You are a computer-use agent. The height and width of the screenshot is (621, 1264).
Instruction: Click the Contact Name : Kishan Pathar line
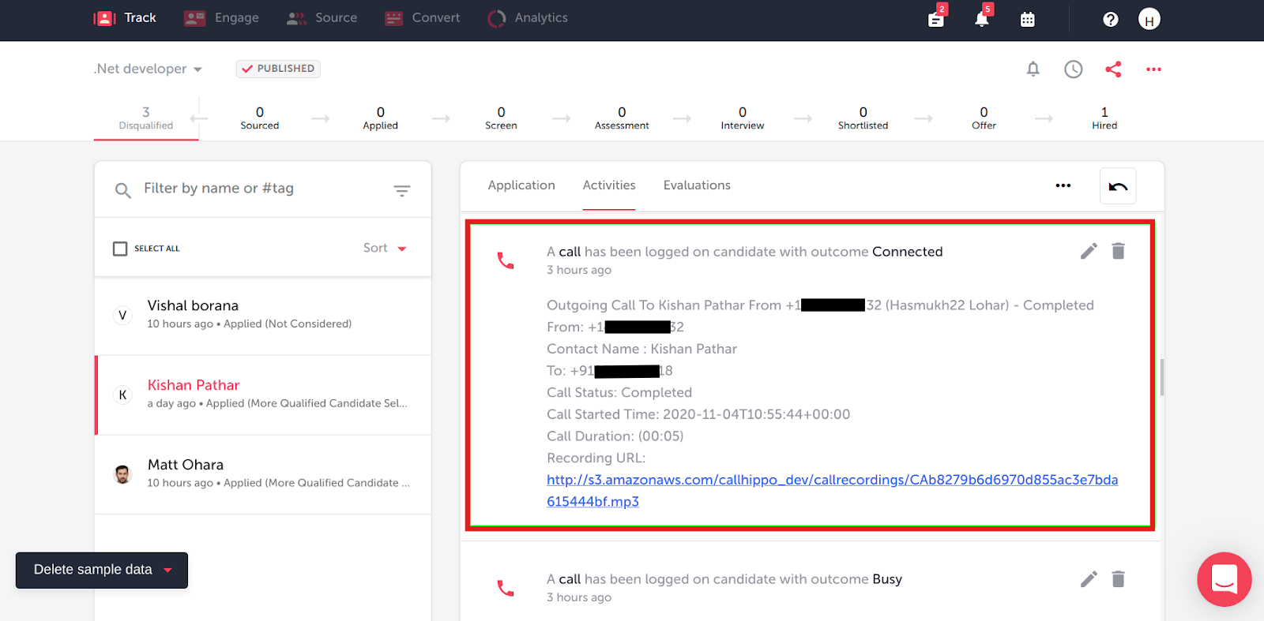[x=641, y=349]
